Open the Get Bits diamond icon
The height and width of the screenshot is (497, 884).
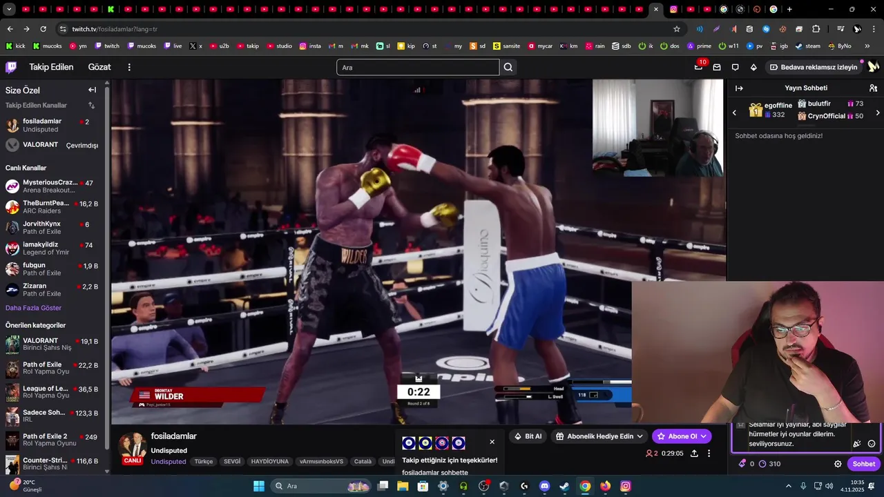(753, 67)
